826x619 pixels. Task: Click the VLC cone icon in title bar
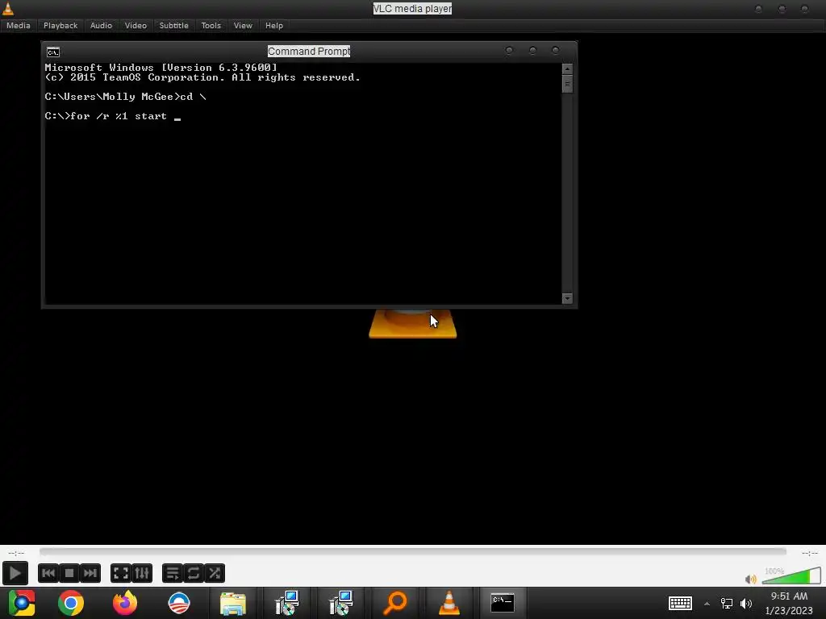(x=8, y=8)
